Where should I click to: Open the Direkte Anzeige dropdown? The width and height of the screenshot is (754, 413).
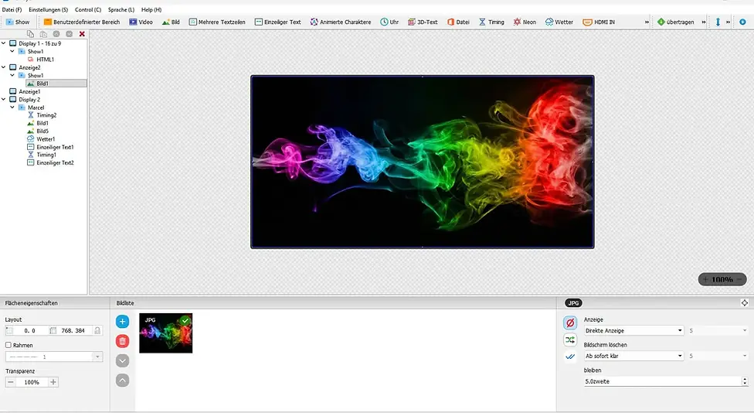633,331
